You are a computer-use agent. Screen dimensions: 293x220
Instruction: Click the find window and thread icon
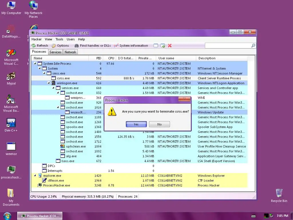[x=163, y=46]
